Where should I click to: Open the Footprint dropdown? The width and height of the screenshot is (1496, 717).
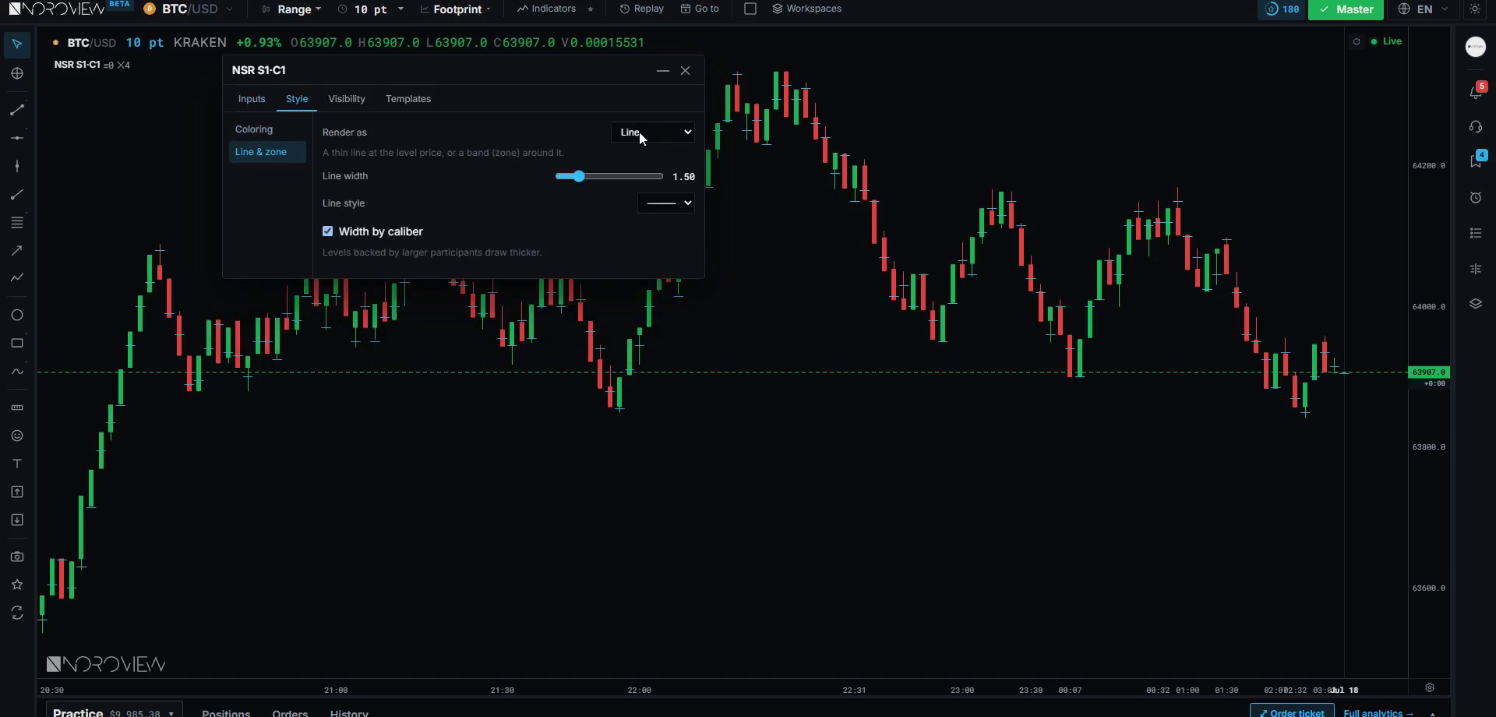(x=456, y=9)
